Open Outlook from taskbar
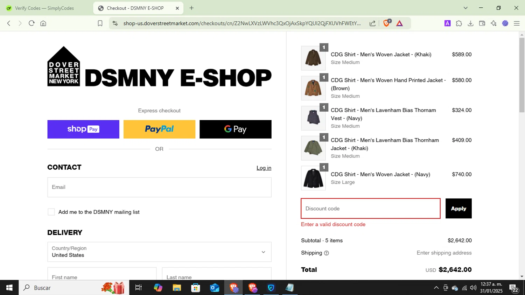This screenshot has width=525, height=295. click(215, 288)
